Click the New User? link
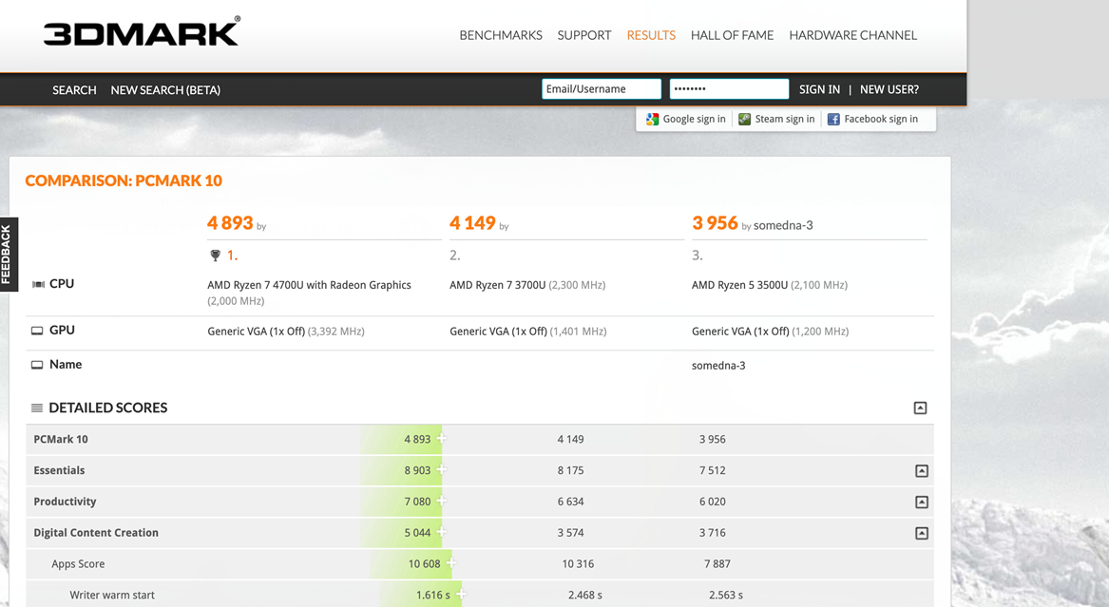The width and height of the screenshot is (1109, 607). click(889, 89)
